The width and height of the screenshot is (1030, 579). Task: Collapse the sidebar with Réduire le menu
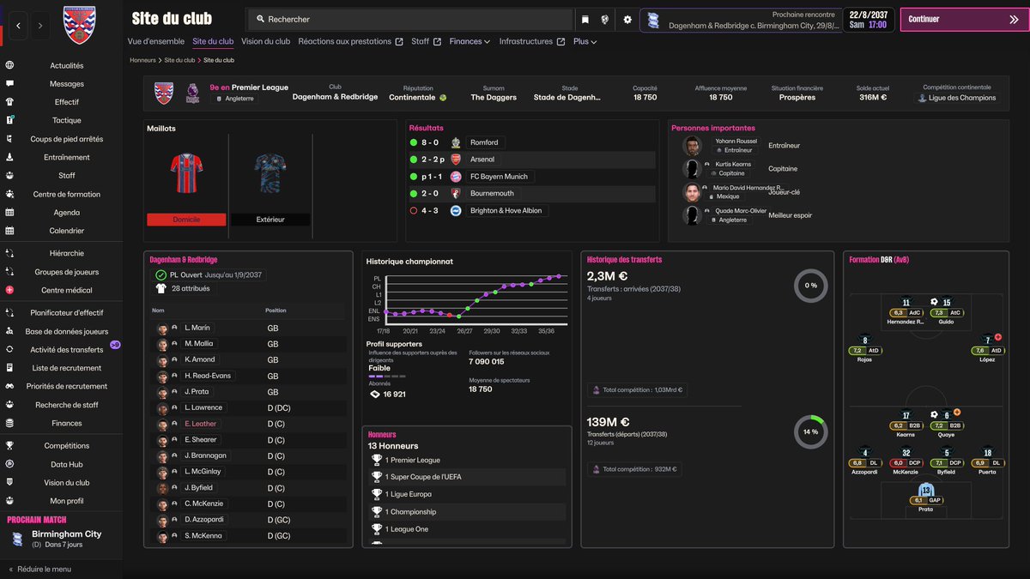click(40, 569)
